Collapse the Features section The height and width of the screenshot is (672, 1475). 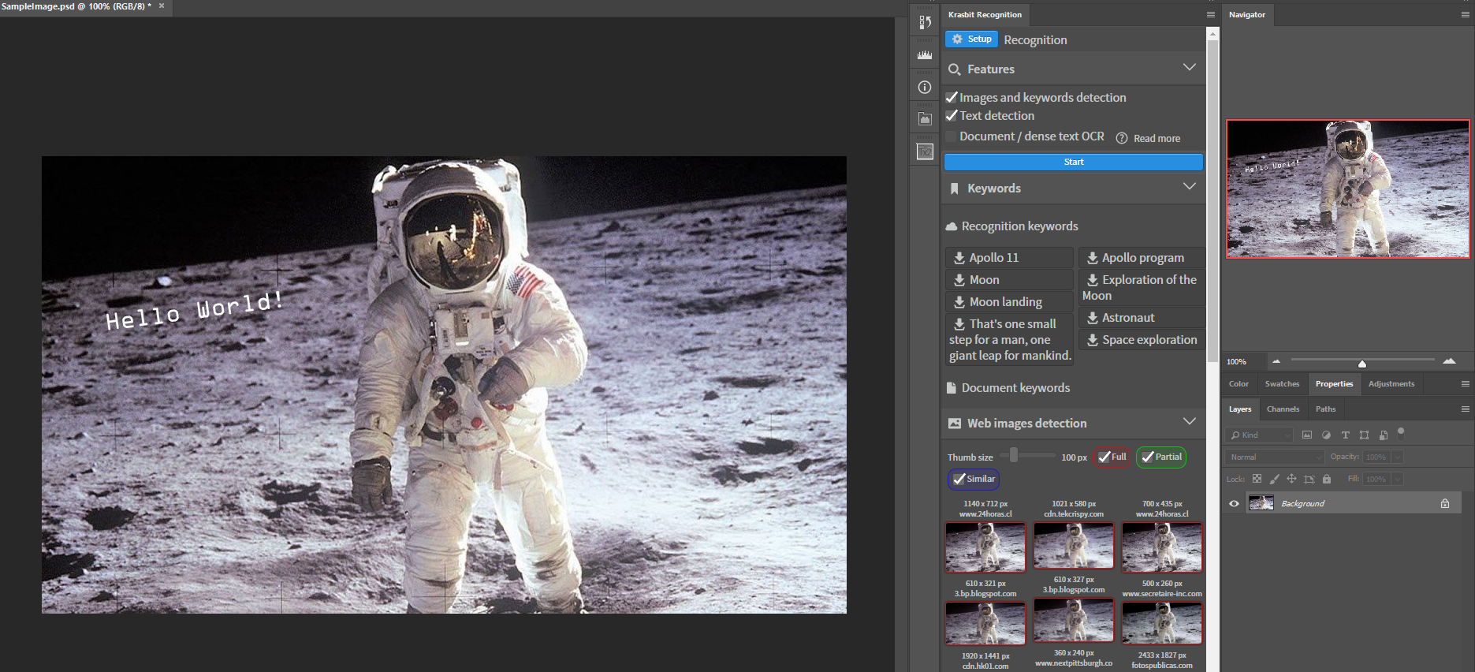click(1189, 68)
